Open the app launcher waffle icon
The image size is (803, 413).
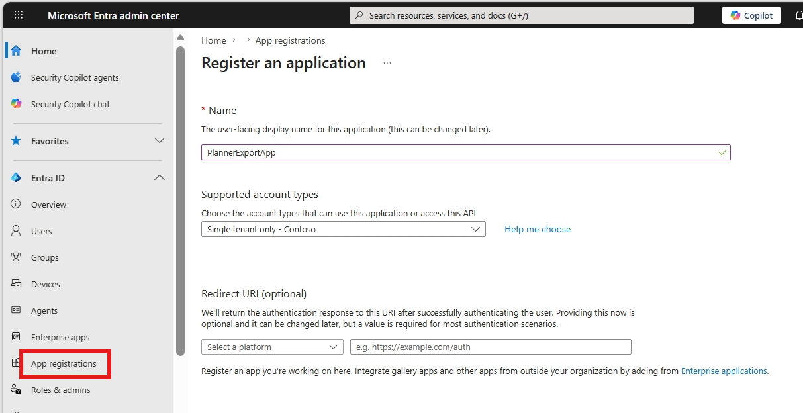[x=19, y=15]
